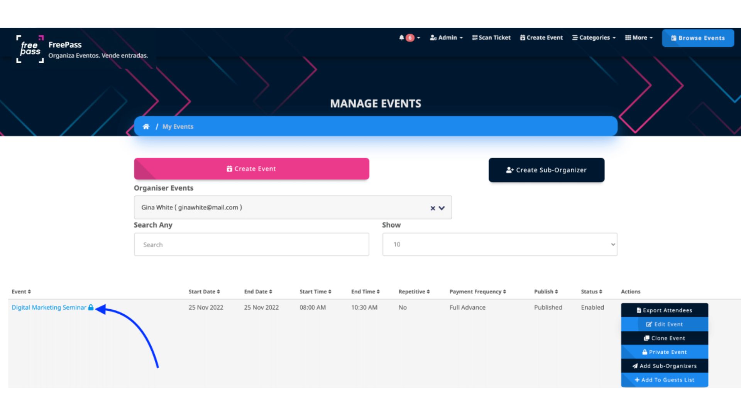Click the FreePass logo
This screenshot has height=416, width=741.
(30, 49)
